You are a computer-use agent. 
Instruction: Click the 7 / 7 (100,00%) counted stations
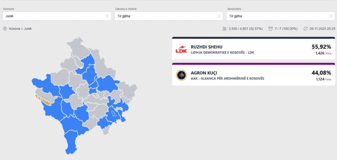tap(287, 29)
